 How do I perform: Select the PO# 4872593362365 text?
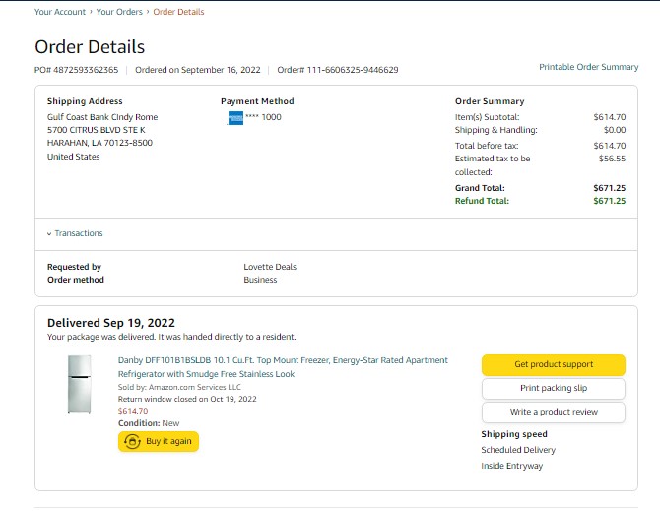pos(76,70)
